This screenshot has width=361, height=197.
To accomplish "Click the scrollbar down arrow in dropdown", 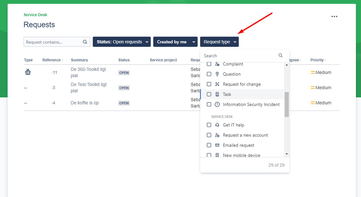I will pos(287,154).
